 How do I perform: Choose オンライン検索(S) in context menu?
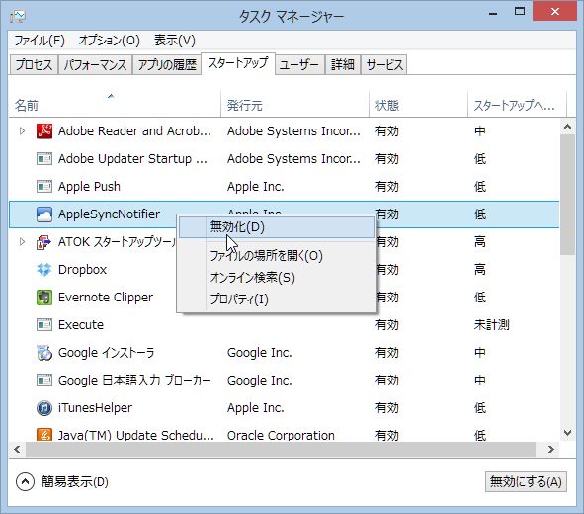pos(277,278)
